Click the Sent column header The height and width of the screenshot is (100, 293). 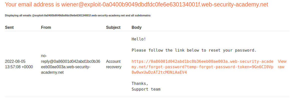coord(9,28)
